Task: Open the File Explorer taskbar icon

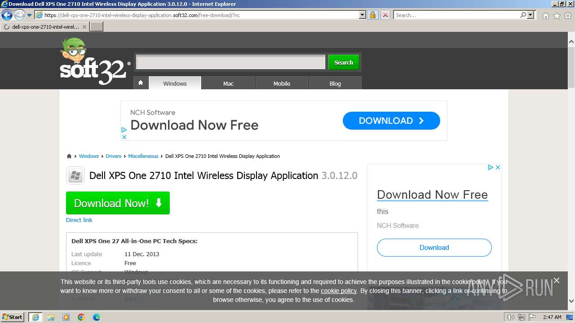Action: (x=51, y=317)
